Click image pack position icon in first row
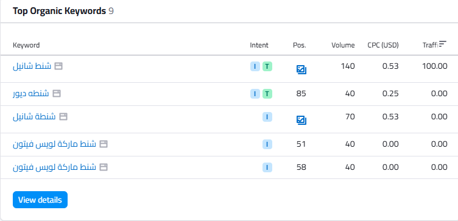This screenshot has width=458, height=221. pos(301,69)
